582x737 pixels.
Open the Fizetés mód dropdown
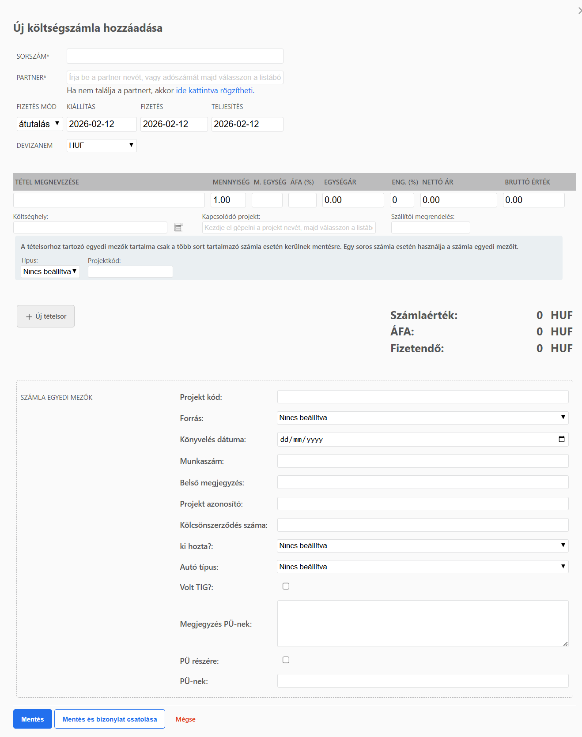click(x=40, y=124)
